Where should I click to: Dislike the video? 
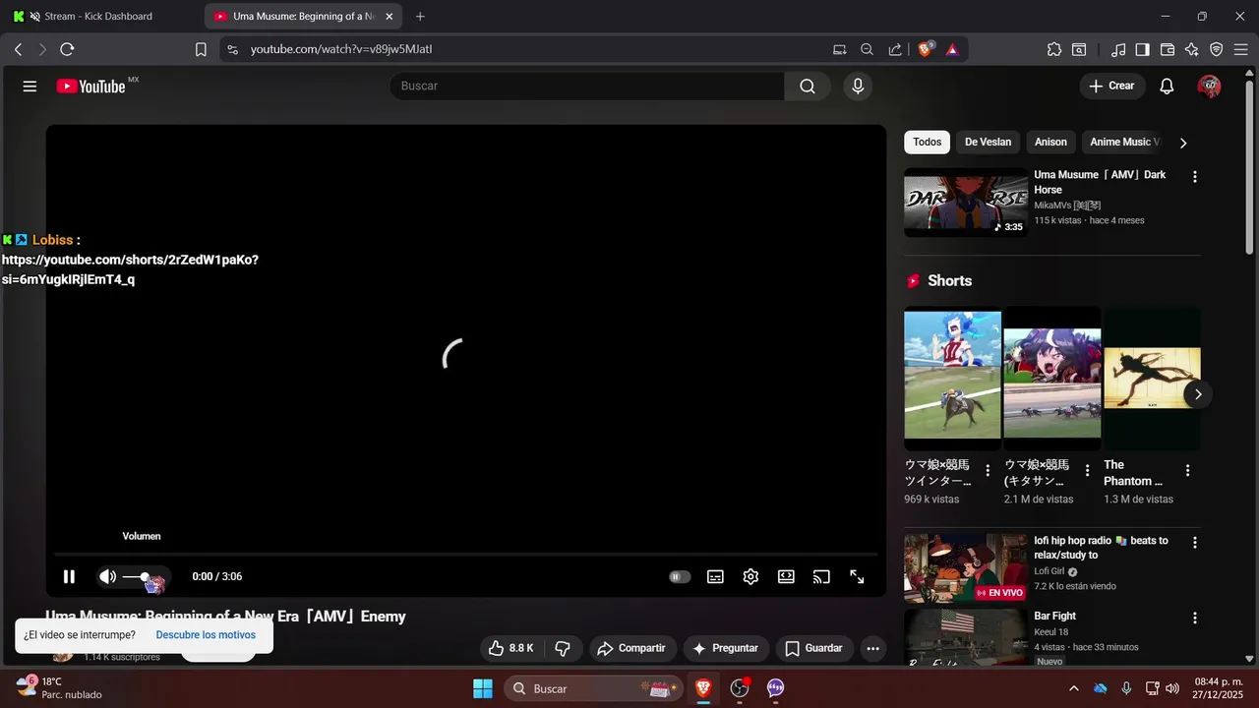(x=563, y=648)
